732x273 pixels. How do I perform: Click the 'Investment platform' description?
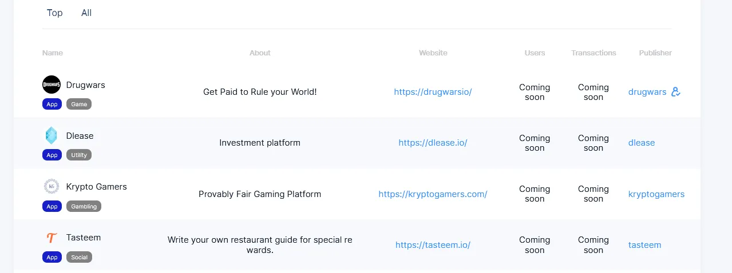coord(260,142)
